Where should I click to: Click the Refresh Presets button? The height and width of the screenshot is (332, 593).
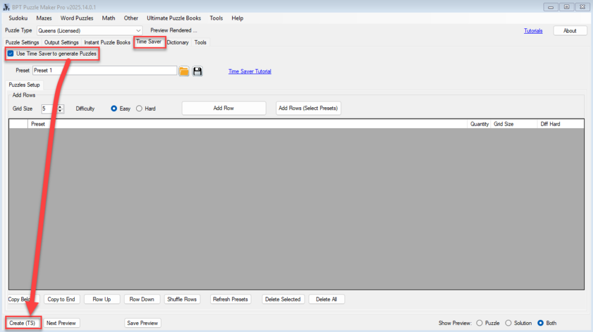pos(230,299)
